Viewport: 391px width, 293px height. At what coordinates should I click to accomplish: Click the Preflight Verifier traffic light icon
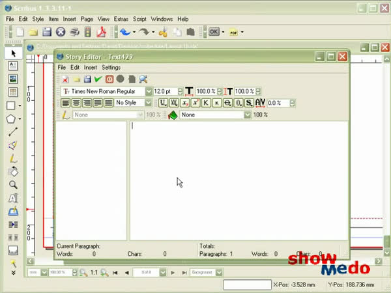point(88,32)
